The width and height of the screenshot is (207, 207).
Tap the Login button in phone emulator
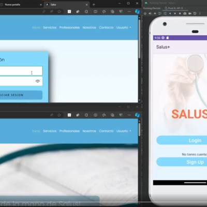tap(182, 140)
